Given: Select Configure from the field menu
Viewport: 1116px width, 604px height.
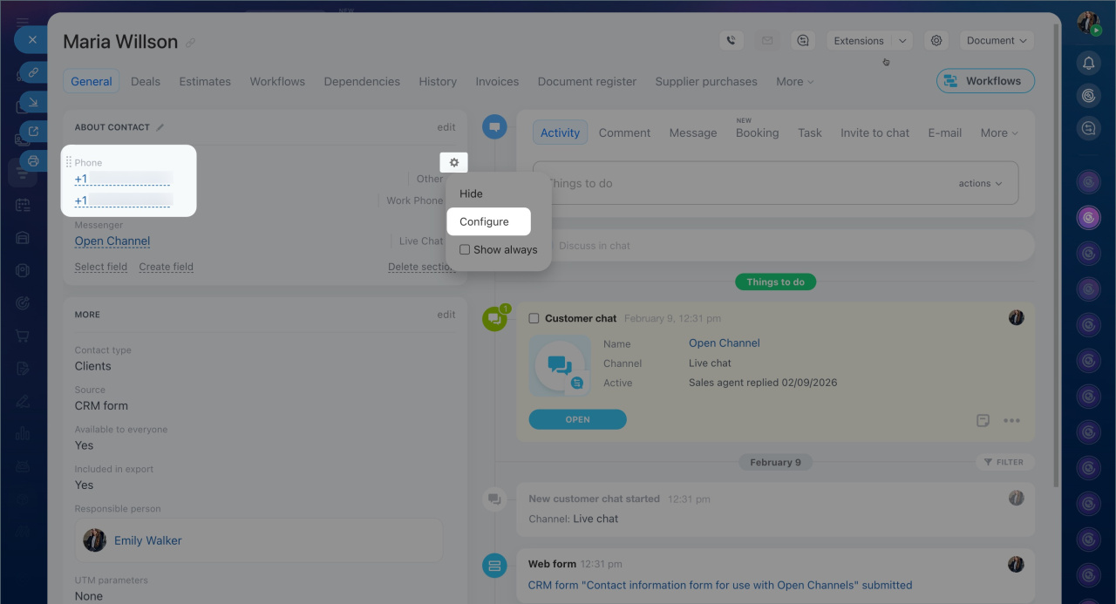Looking at the screenshot, I should click(485, 221).
